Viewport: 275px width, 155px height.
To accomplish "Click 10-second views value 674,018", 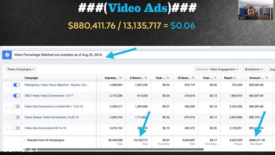I will coord(189,117).
